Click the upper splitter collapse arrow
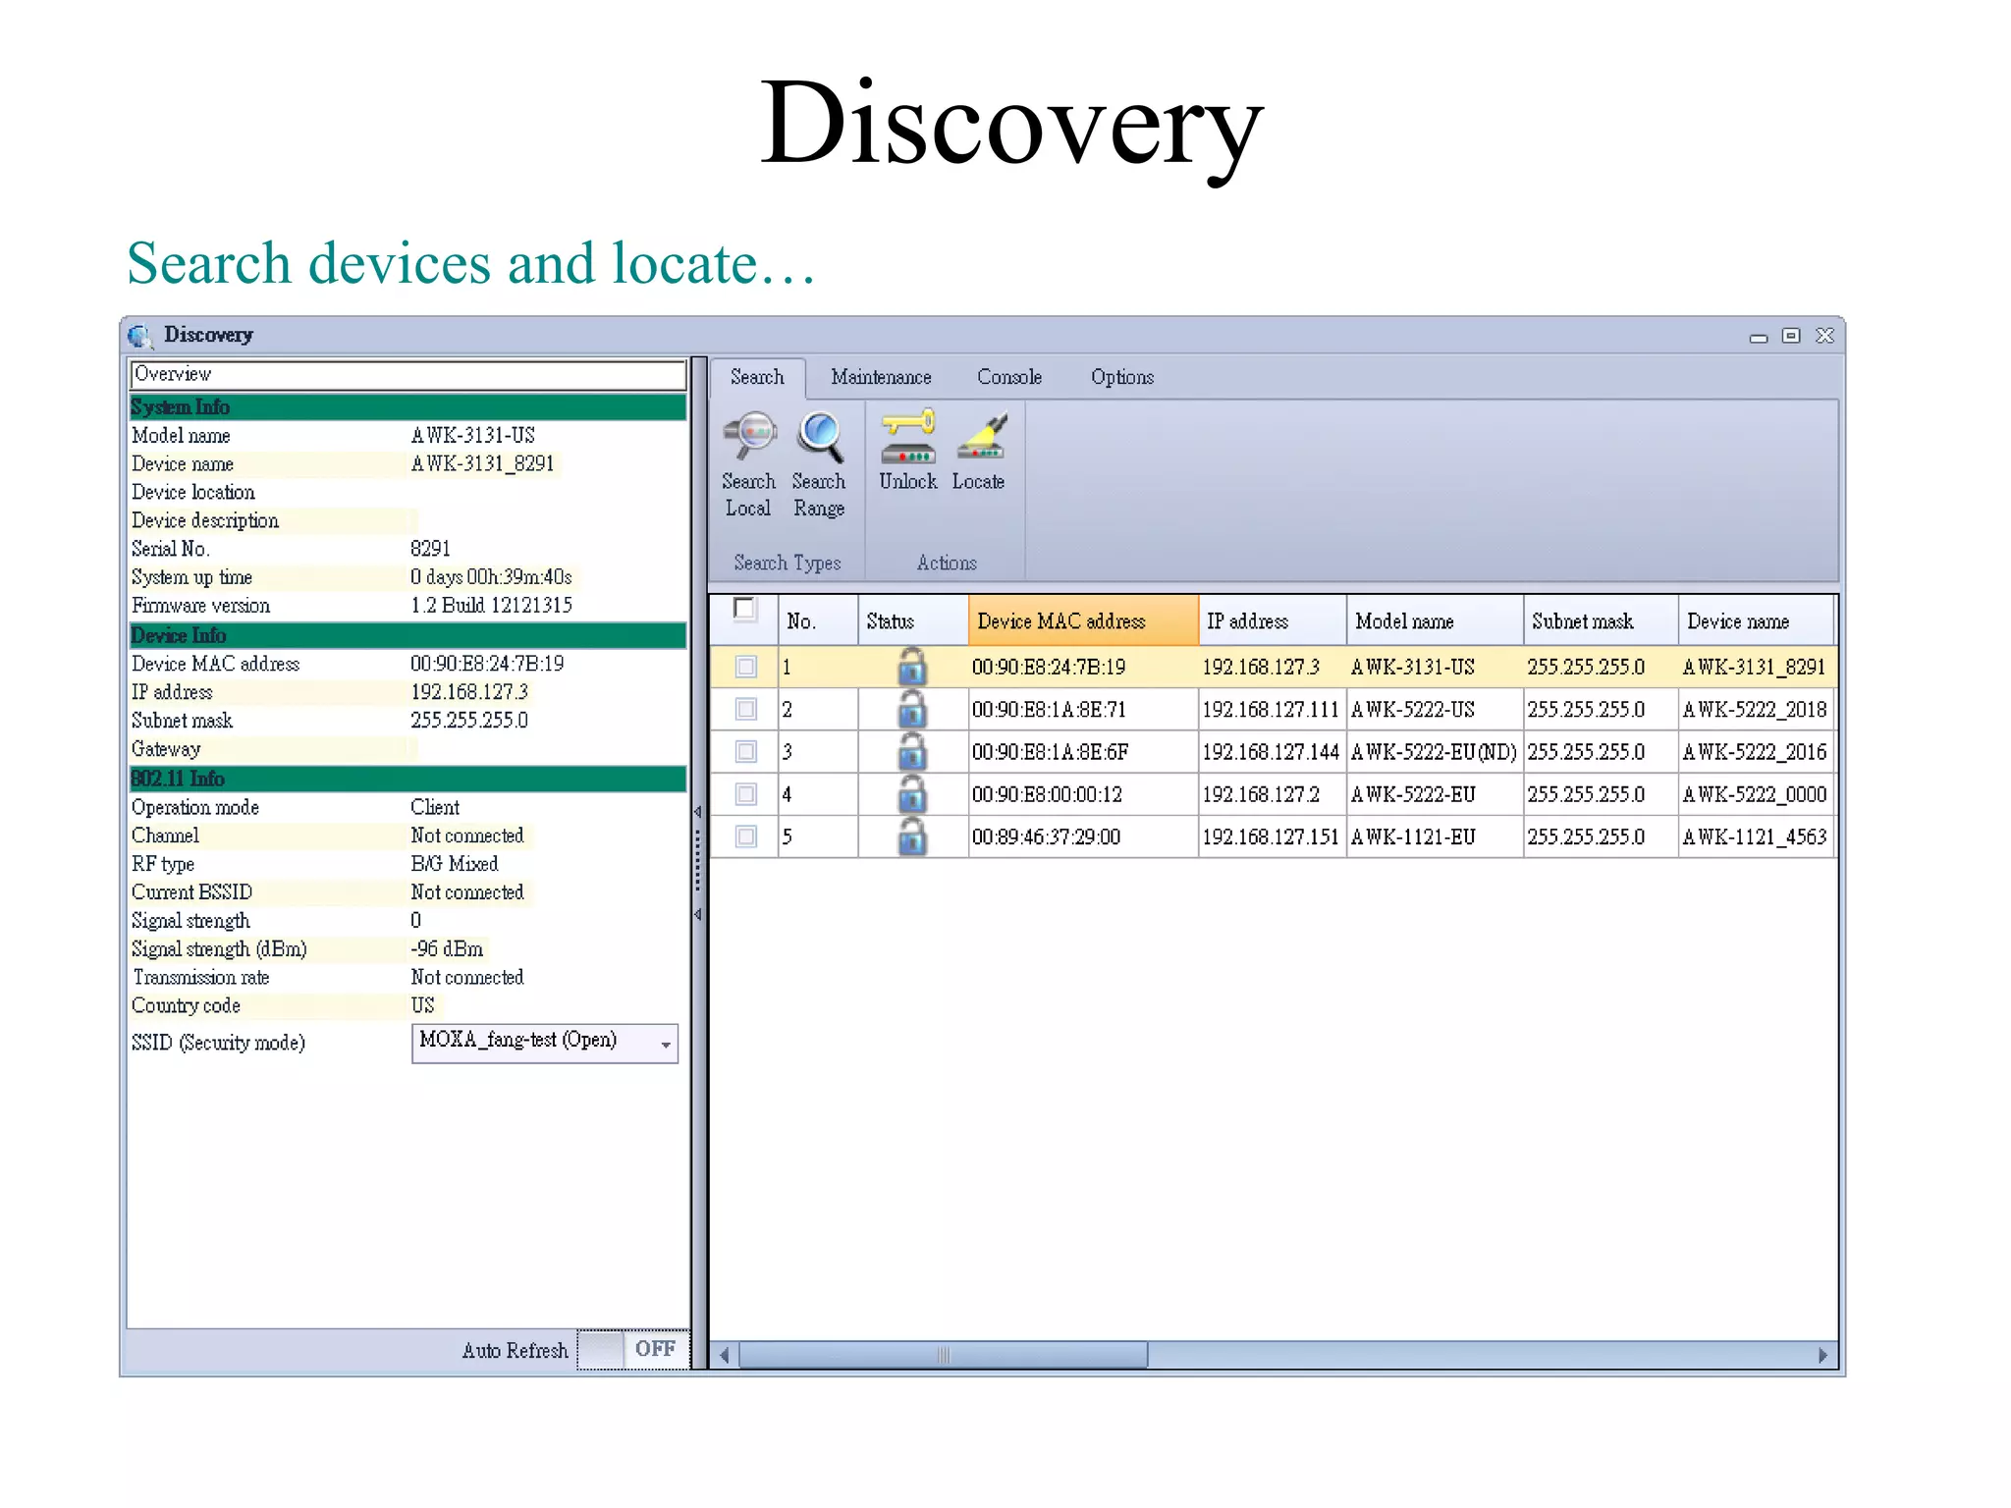 (x=698, y=812)
